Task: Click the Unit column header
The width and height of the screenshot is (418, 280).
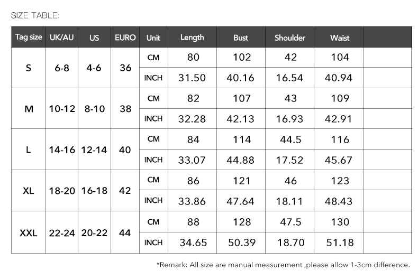Action: pos(153,38)
